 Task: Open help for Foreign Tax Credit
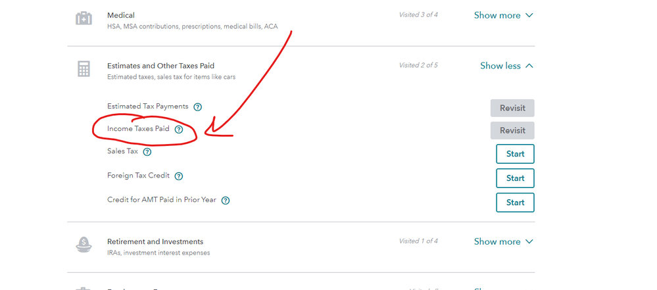click(x=179, y=176)
